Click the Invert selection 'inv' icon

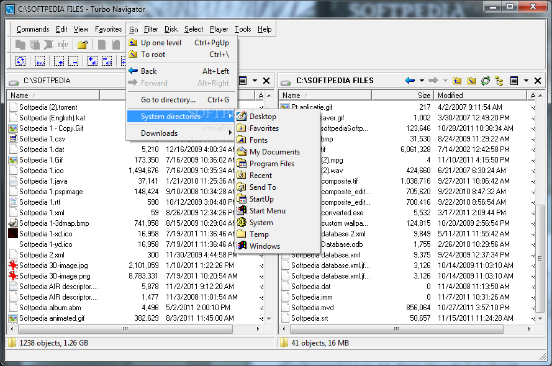click(x=40, y=61)
